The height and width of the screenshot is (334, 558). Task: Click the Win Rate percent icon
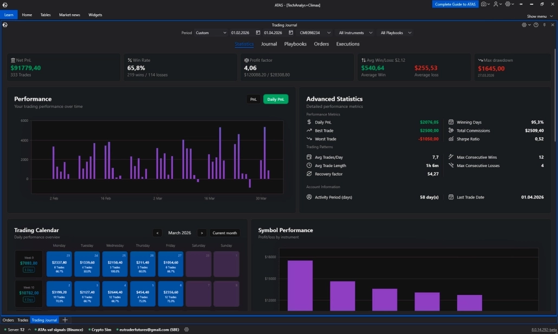pos(129,60)
